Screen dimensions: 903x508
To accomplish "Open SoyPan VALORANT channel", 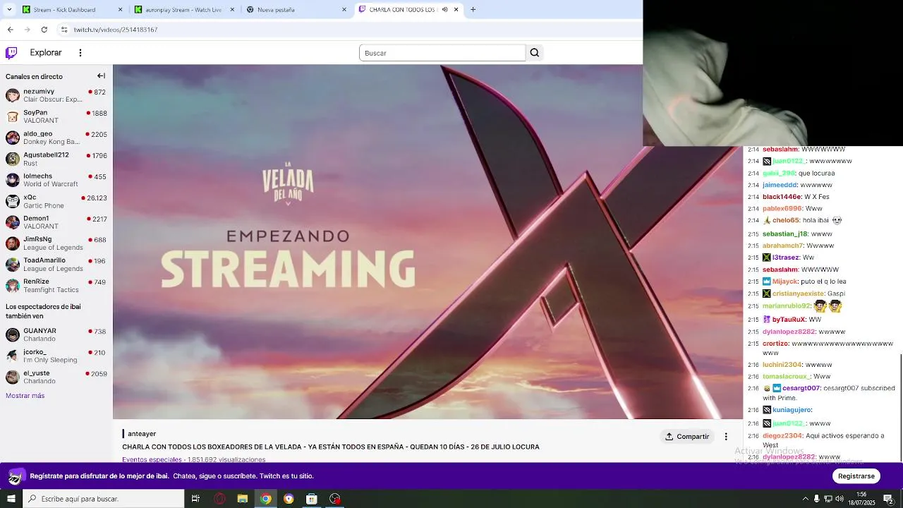I will [x=56, y=116].
